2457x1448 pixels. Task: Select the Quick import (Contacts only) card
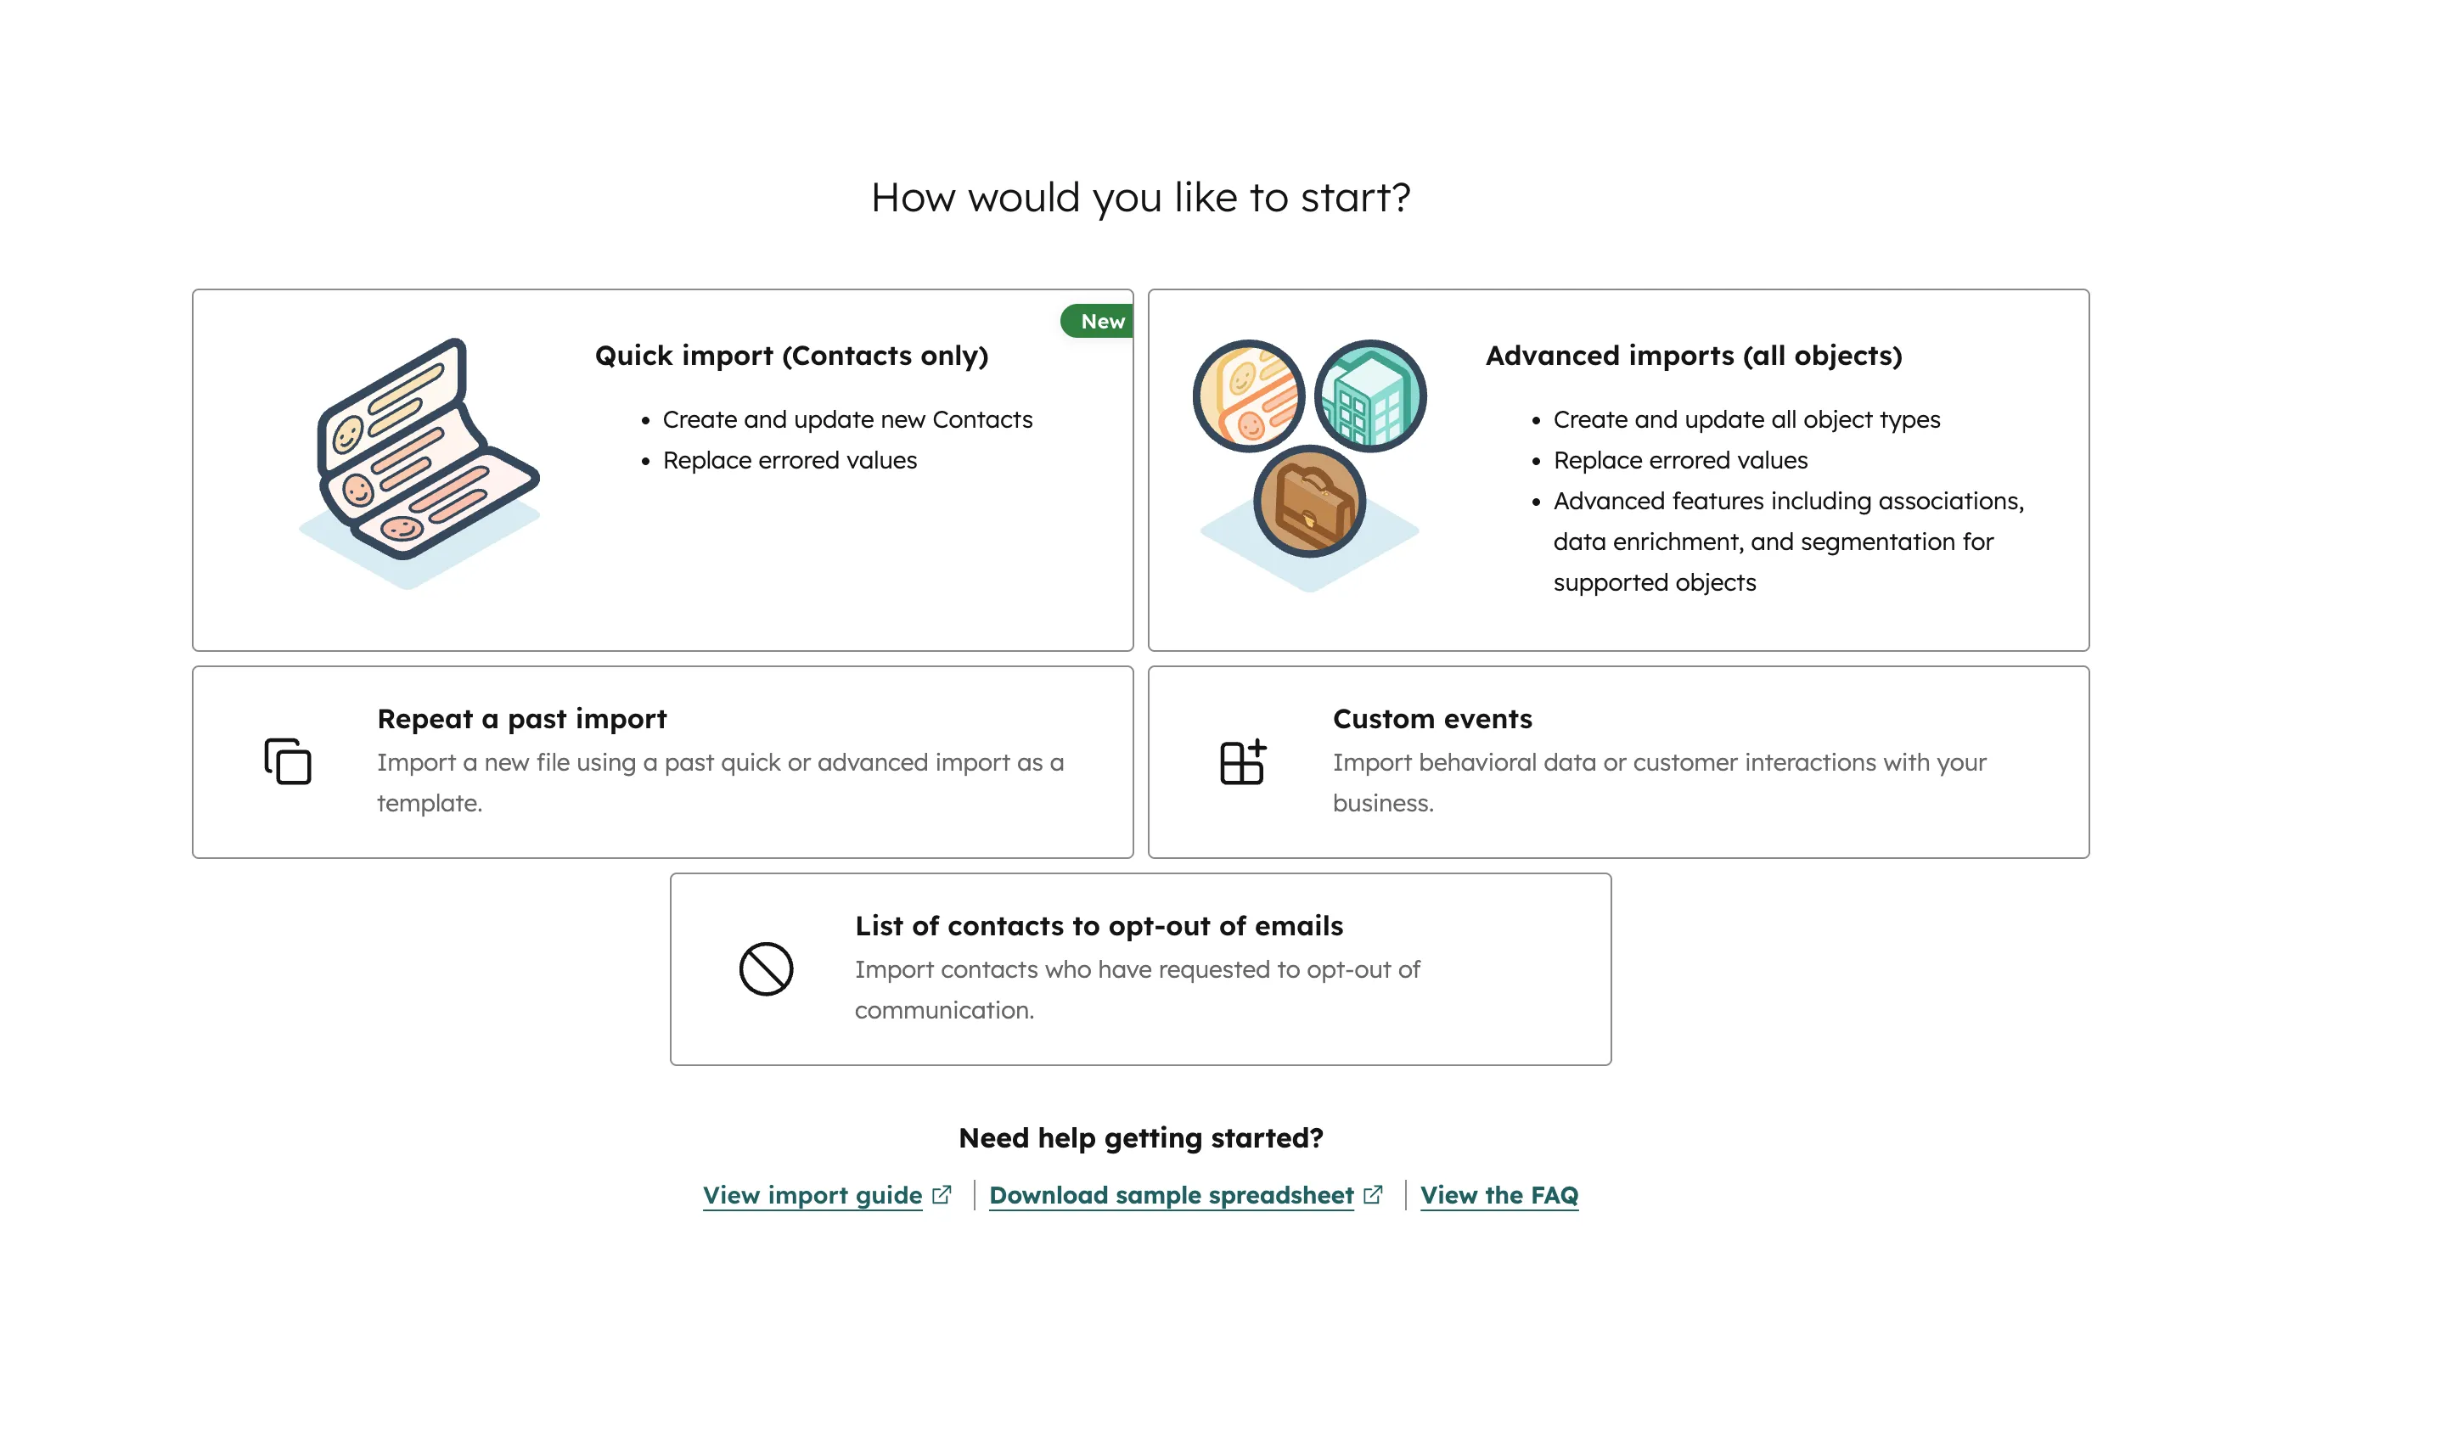click(x=661, y=470)
